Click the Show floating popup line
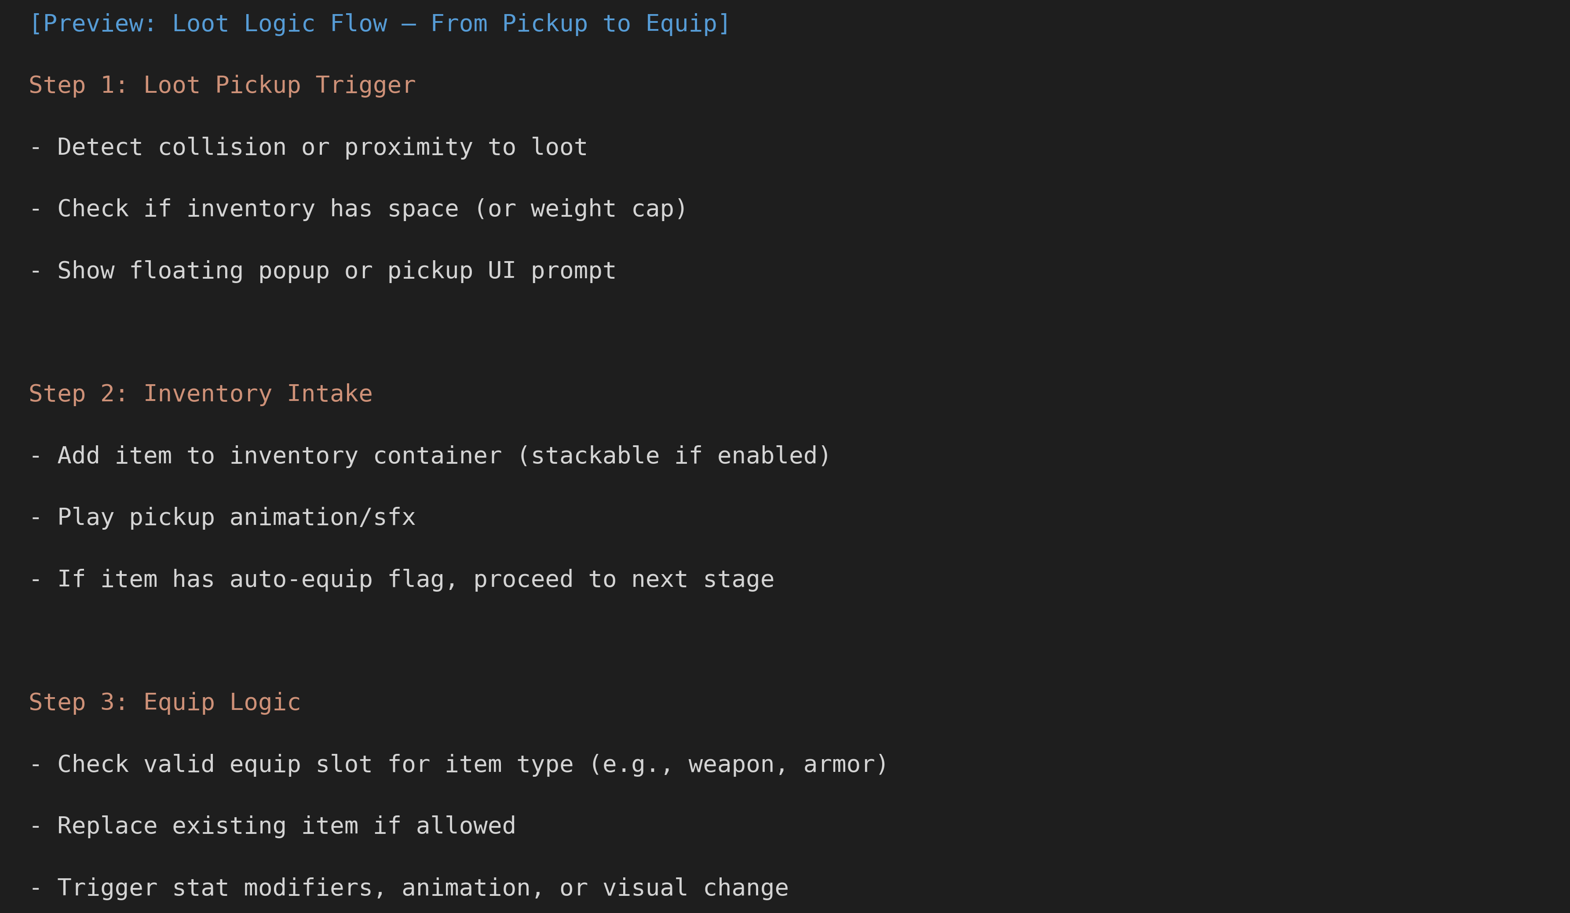Screen dimensions: 1570x913 (323, 270)
